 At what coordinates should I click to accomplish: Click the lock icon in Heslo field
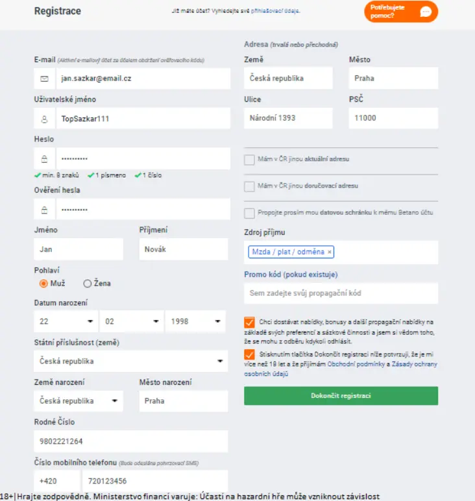44,158
